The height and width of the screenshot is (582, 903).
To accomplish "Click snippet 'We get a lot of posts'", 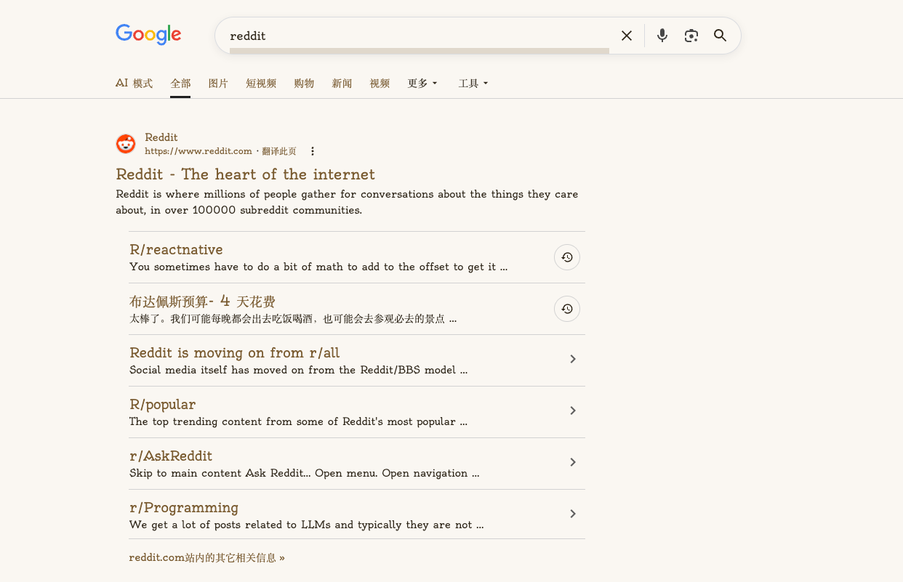I will click(x=306, y=525).
